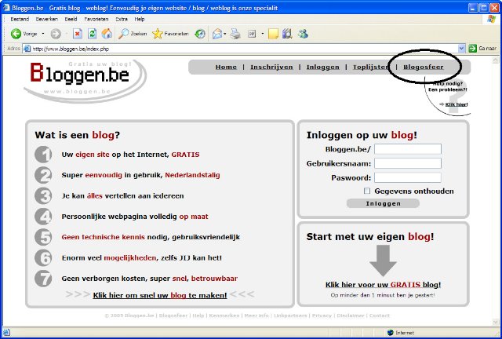502x339 pixels.
Task: Open Search (Zoeken) in the toolbar
Action: point(132,34)
